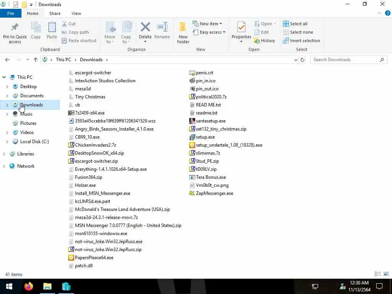
Task: Open the Copy to dropdown
Action: (126, 33)
